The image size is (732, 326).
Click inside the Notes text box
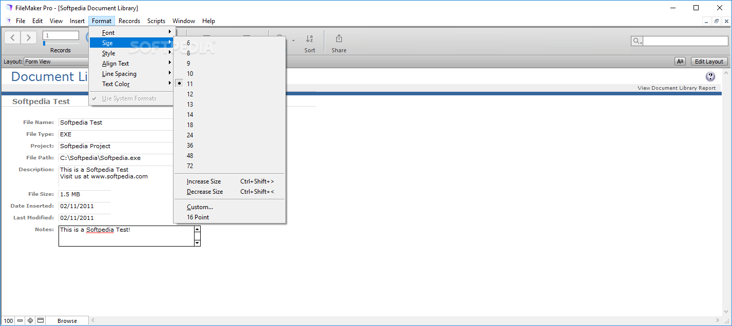point(126,236)
